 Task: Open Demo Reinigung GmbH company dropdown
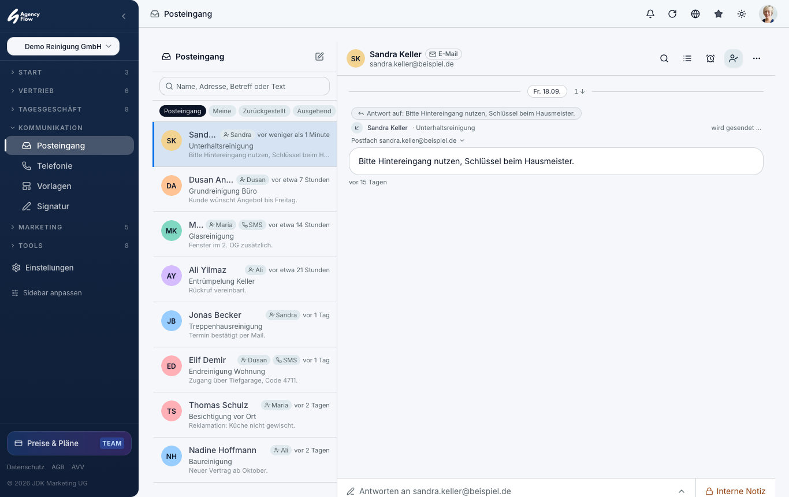63,46
